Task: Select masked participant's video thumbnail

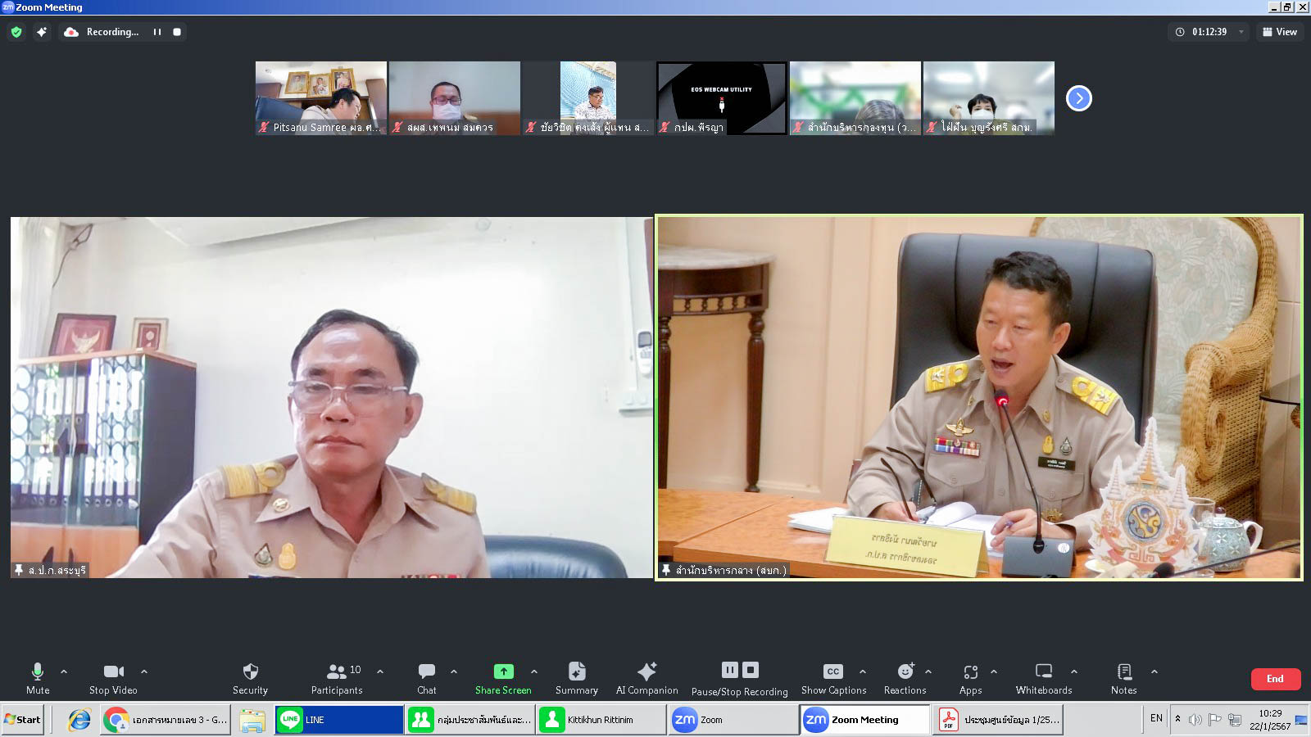Action: click(454, 98)
